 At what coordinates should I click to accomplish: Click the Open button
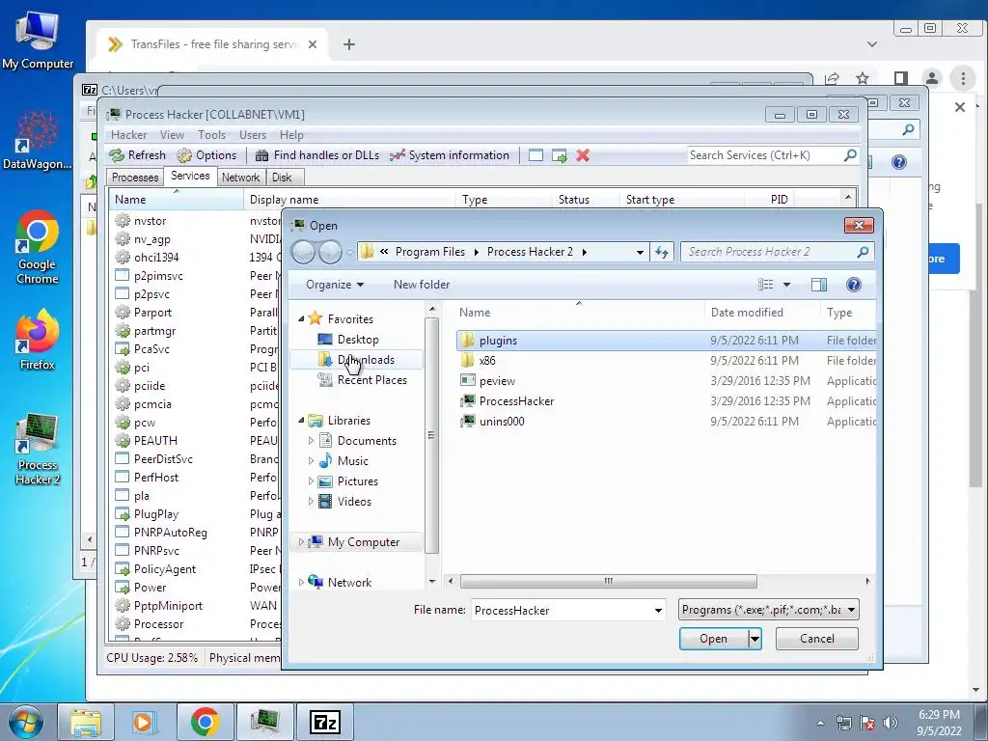pos(713,639)
